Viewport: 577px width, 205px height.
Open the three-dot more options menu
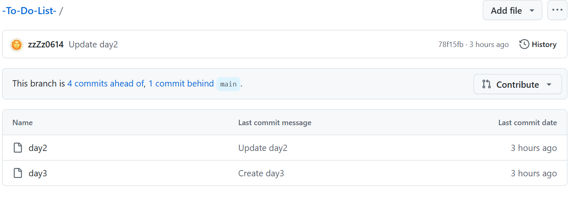(557, 10)
